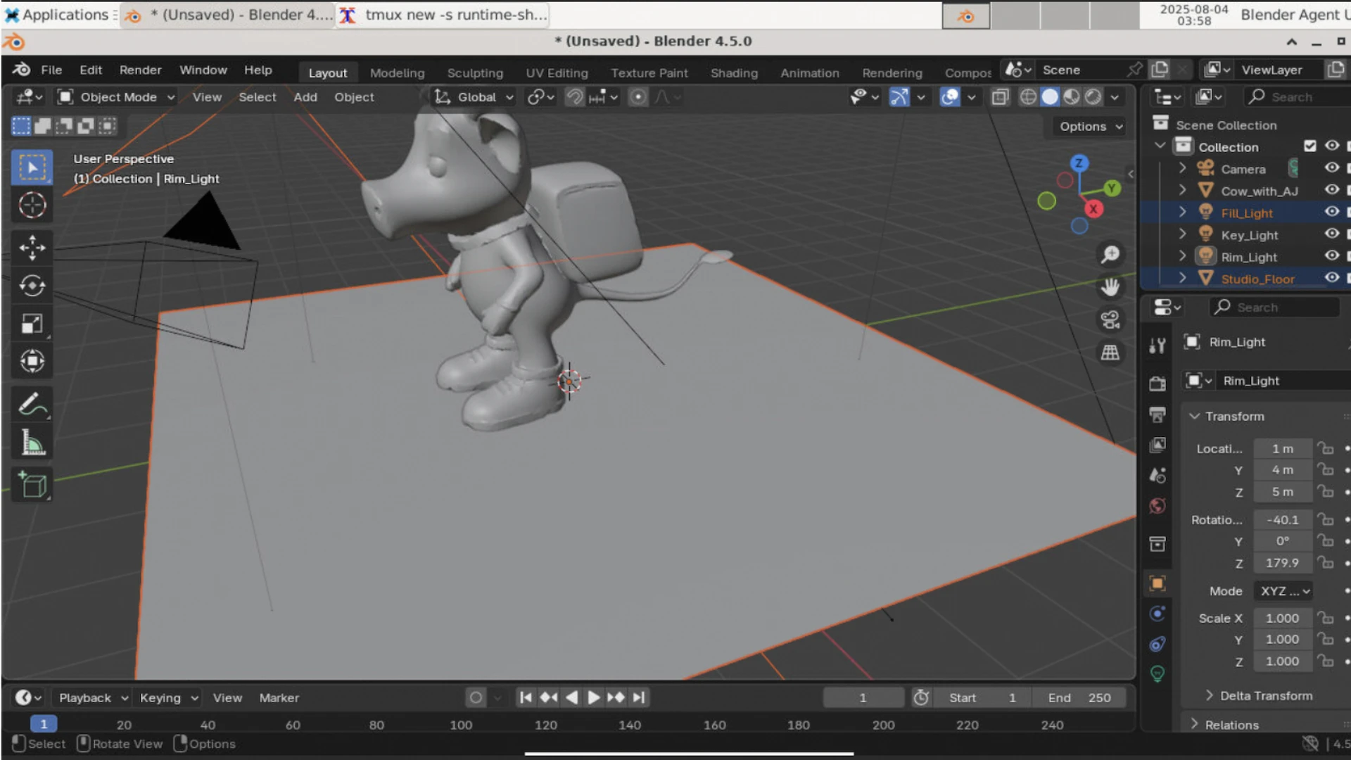Click the Scale X 1.000 field

(x=1282, y=618)
